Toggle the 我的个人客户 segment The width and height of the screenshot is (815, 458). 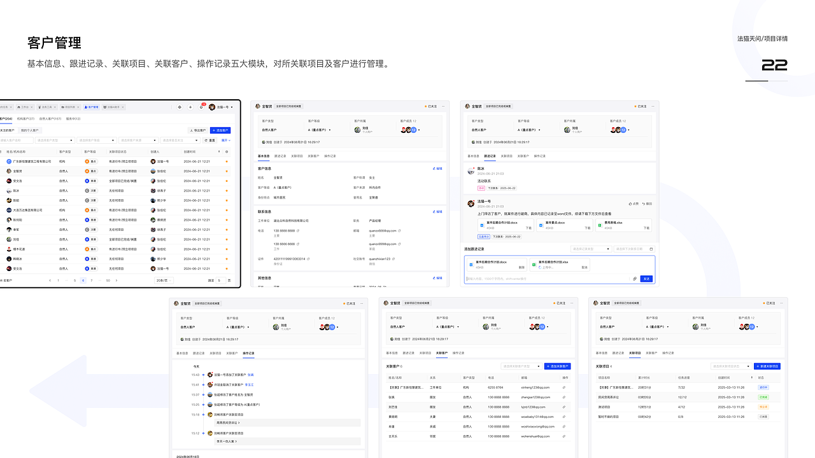(x=30, y=130)
